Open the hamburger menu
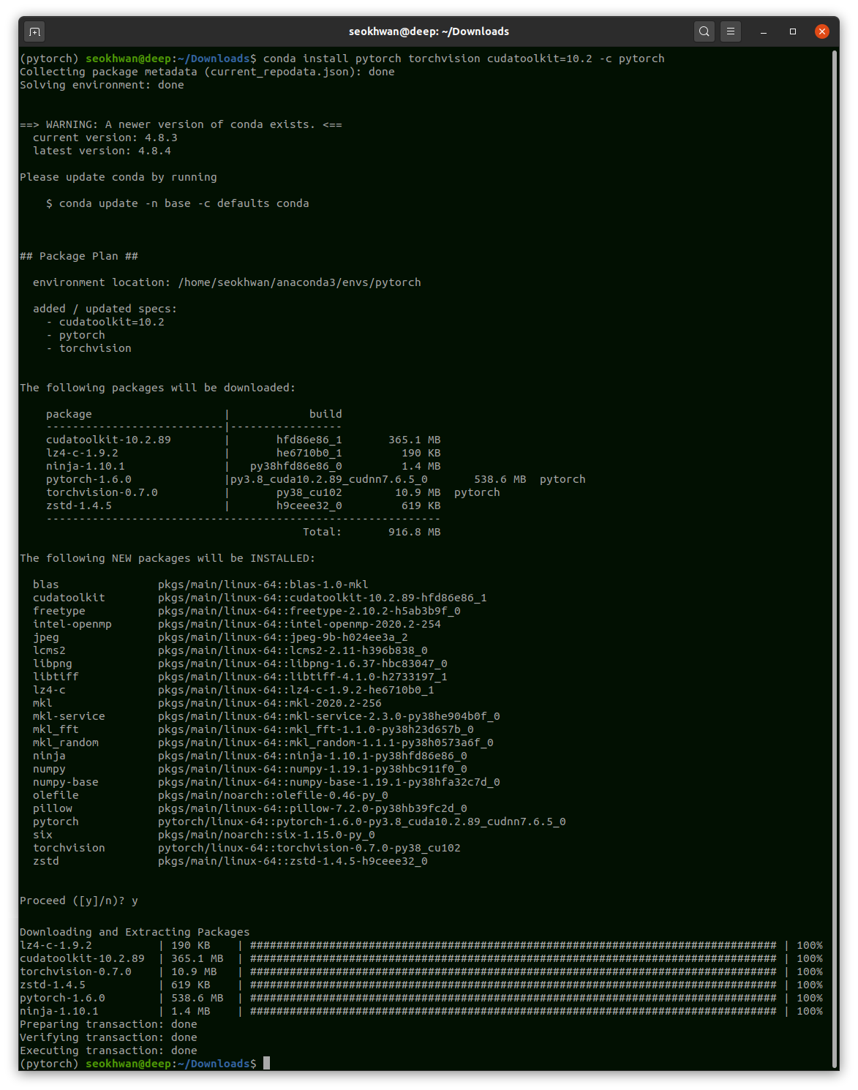The image size is (858, 1090). tap(731, 31)
